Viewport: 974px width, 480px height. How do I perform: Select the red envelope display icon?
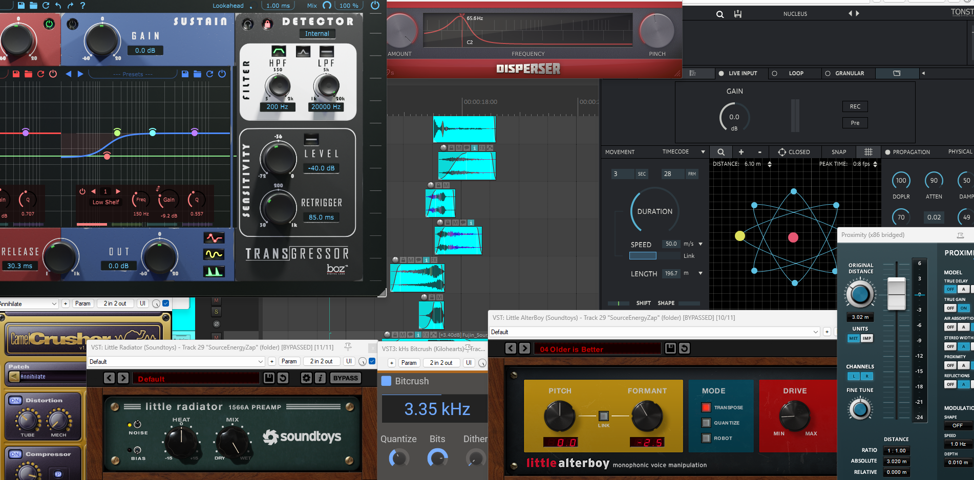click(x=214, y=237)
